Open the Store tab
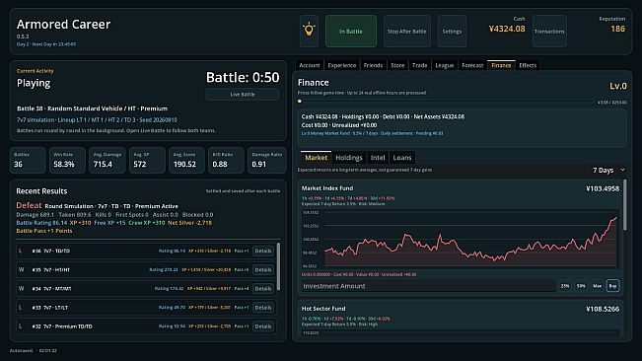 397,65
